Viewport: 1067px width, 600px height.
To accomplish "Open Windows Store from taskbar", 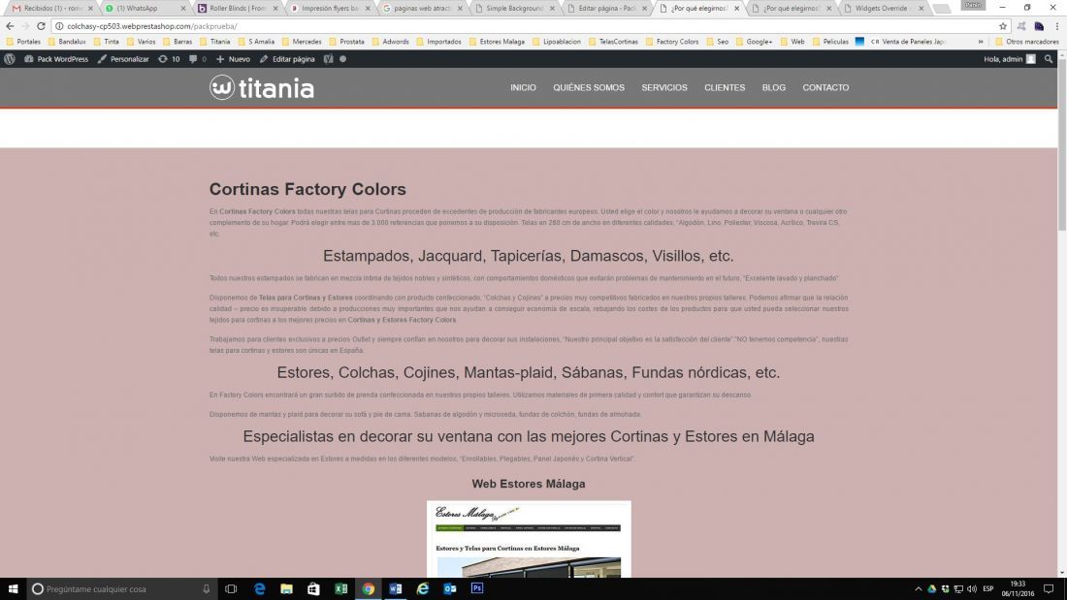I will (313, 589).
